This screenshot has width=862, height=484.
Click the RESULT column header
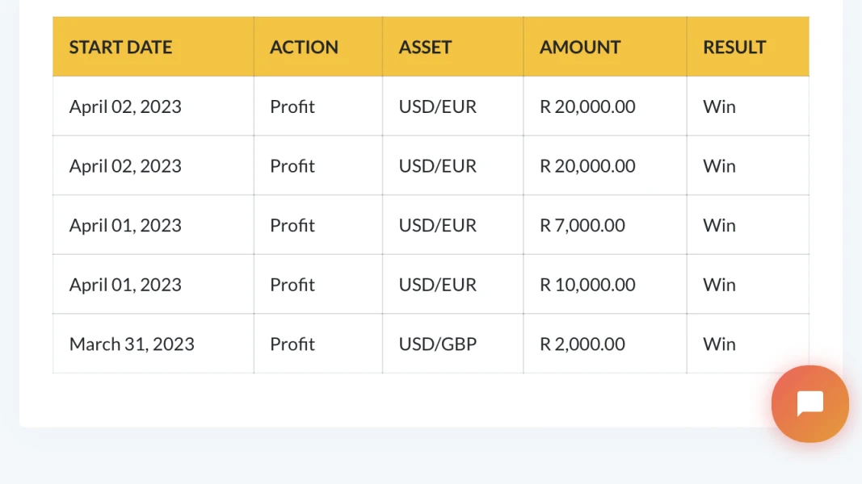pyautogui.click(x=734, y=47)
